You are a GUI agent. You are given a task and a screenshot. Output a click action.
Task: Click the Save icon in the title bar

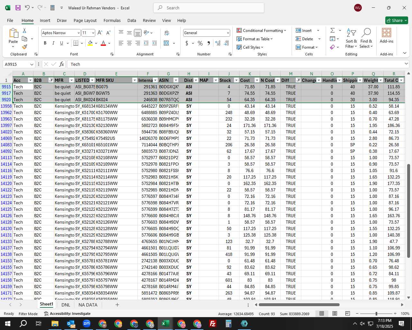[18, 8]
